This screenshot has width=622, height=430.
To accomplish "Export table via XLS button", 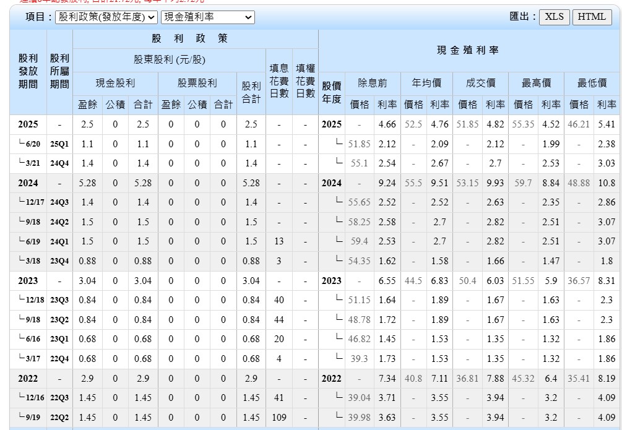I will coord(554,17).
